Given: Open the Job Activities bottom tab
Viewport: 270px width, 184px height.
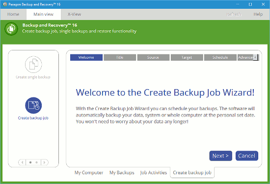Looking at the screenshot, I should 154,172.
